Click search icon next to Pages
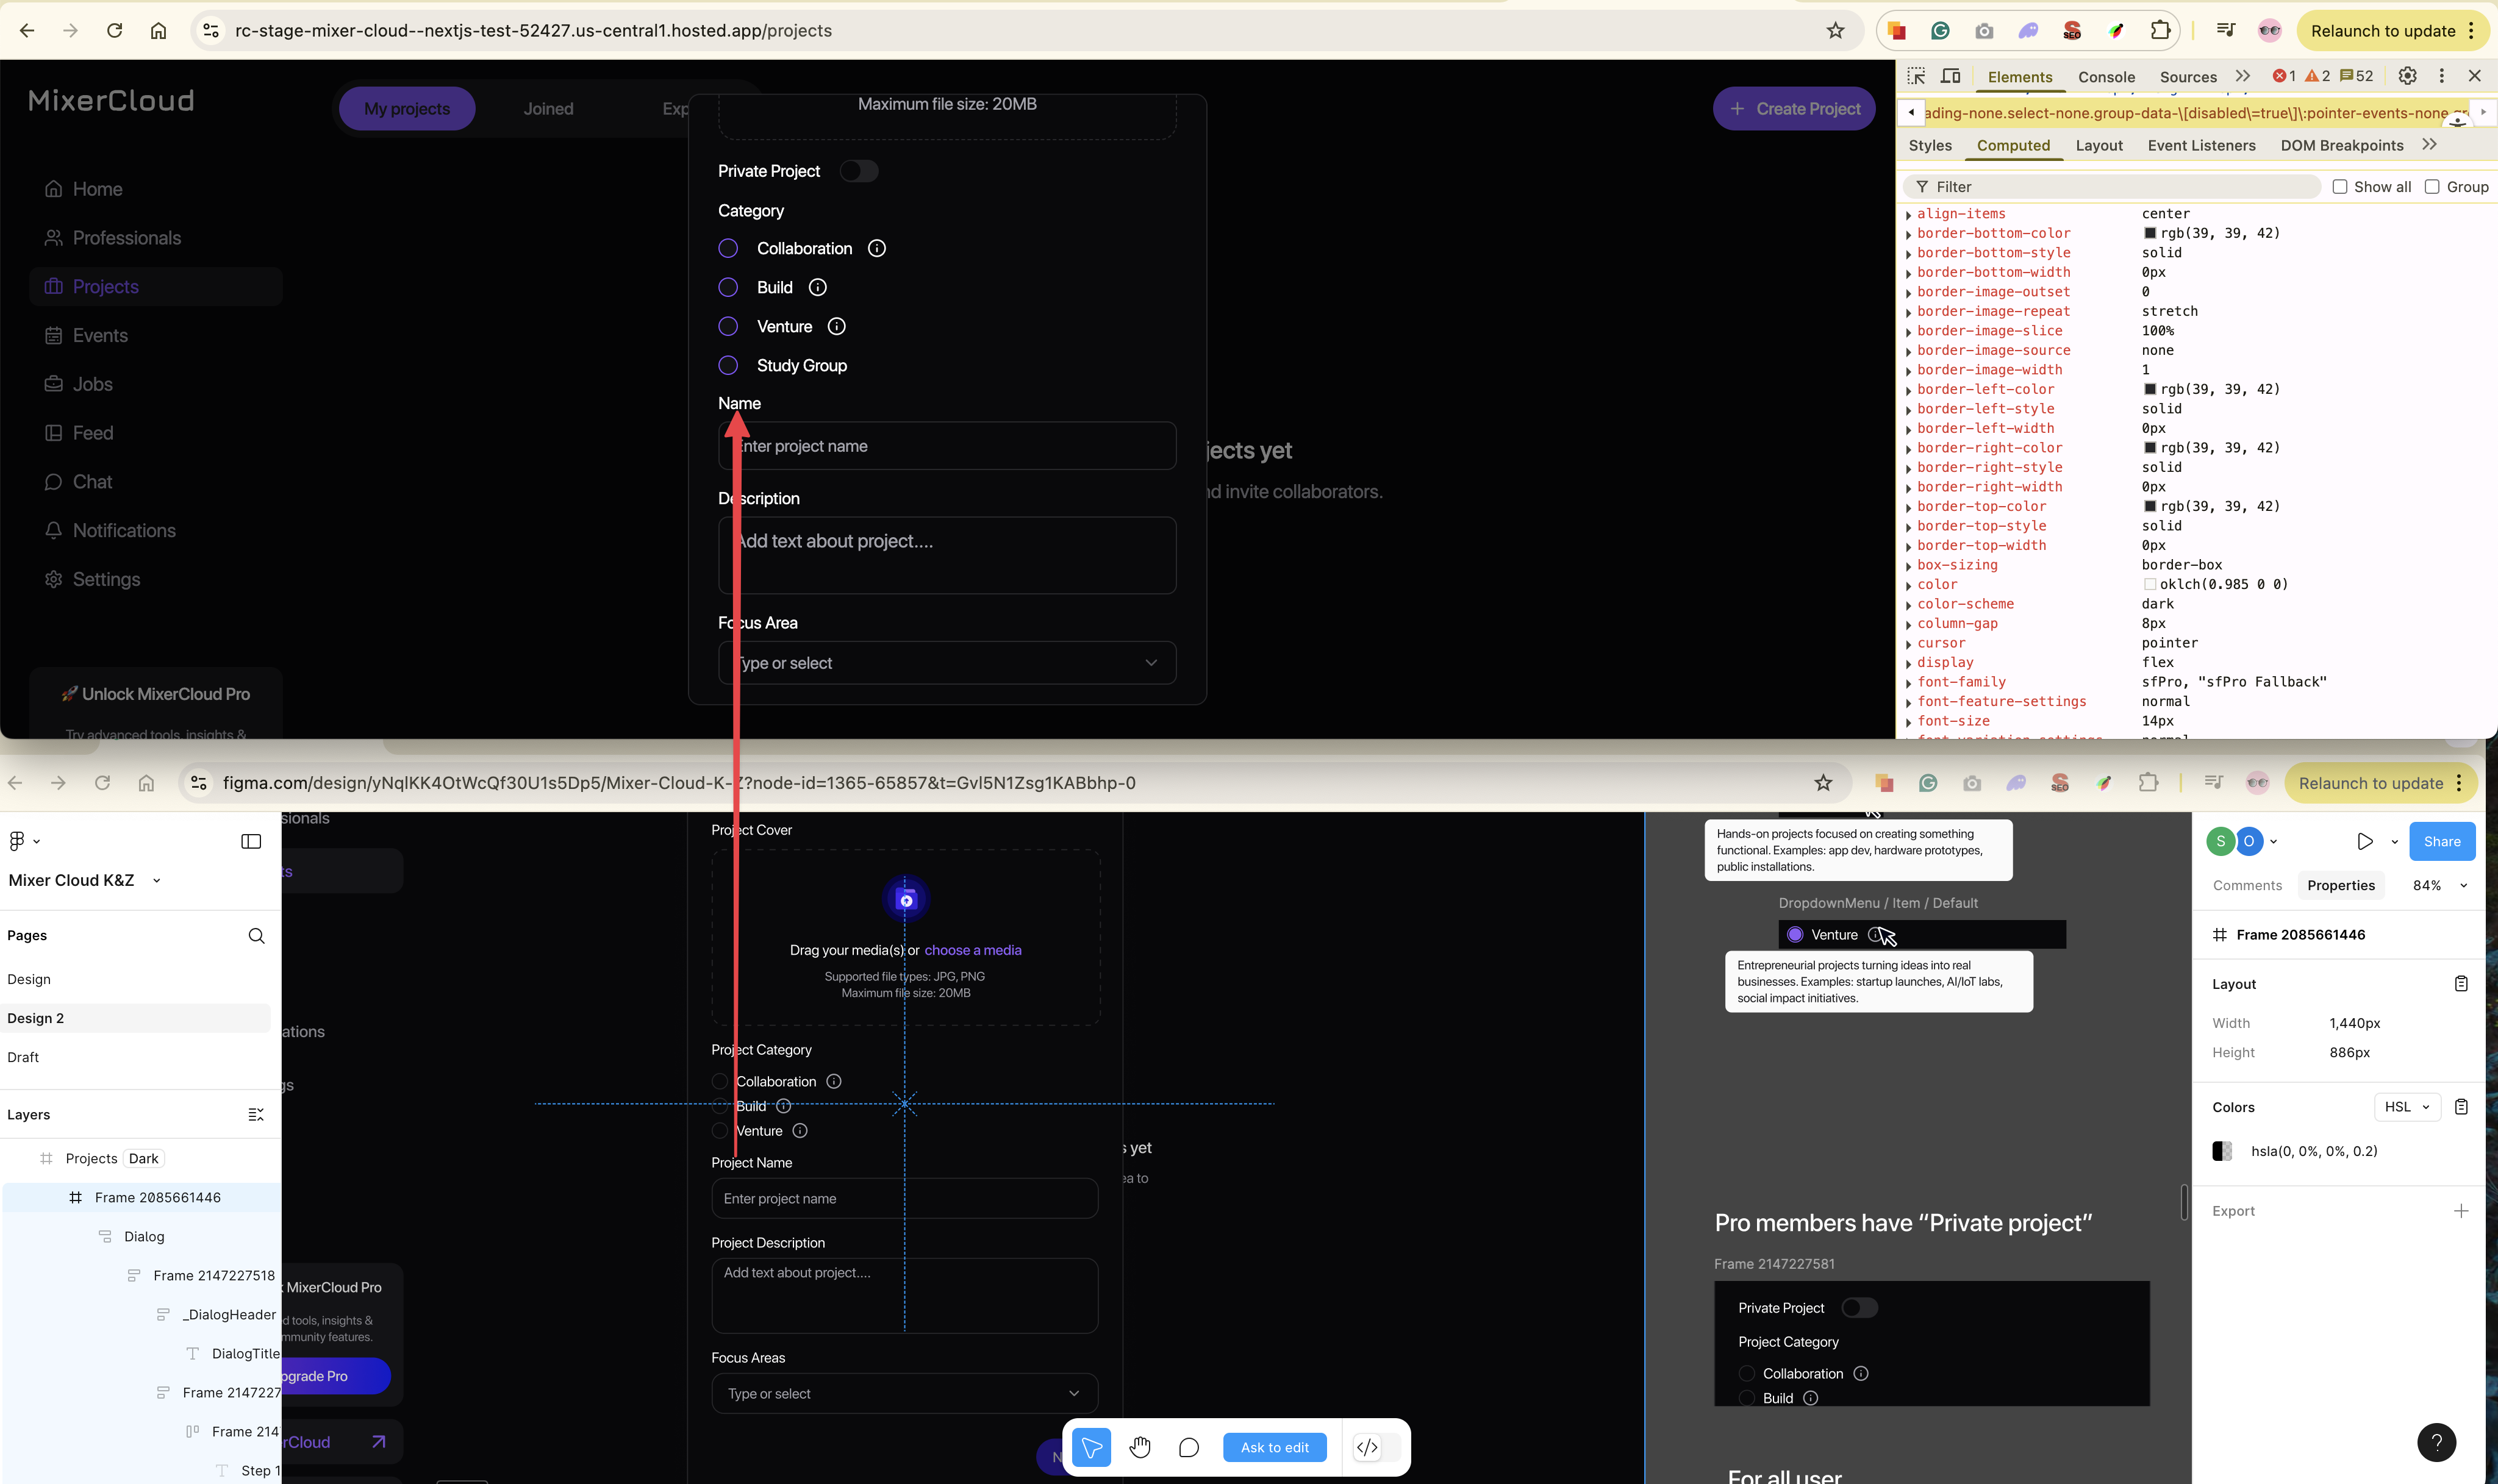The height and width of the screenshot is (1484, 2498). click(256, 935)
